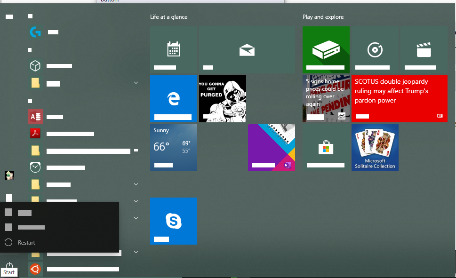Viewport: 456px width, 278px height.
Task: Open the Calendar tile
Action: [174, 50]
